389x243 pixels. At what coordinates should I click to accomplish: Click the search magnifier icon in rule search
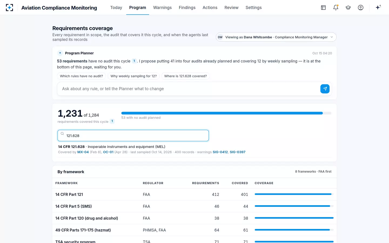click(x=62, y=134)
